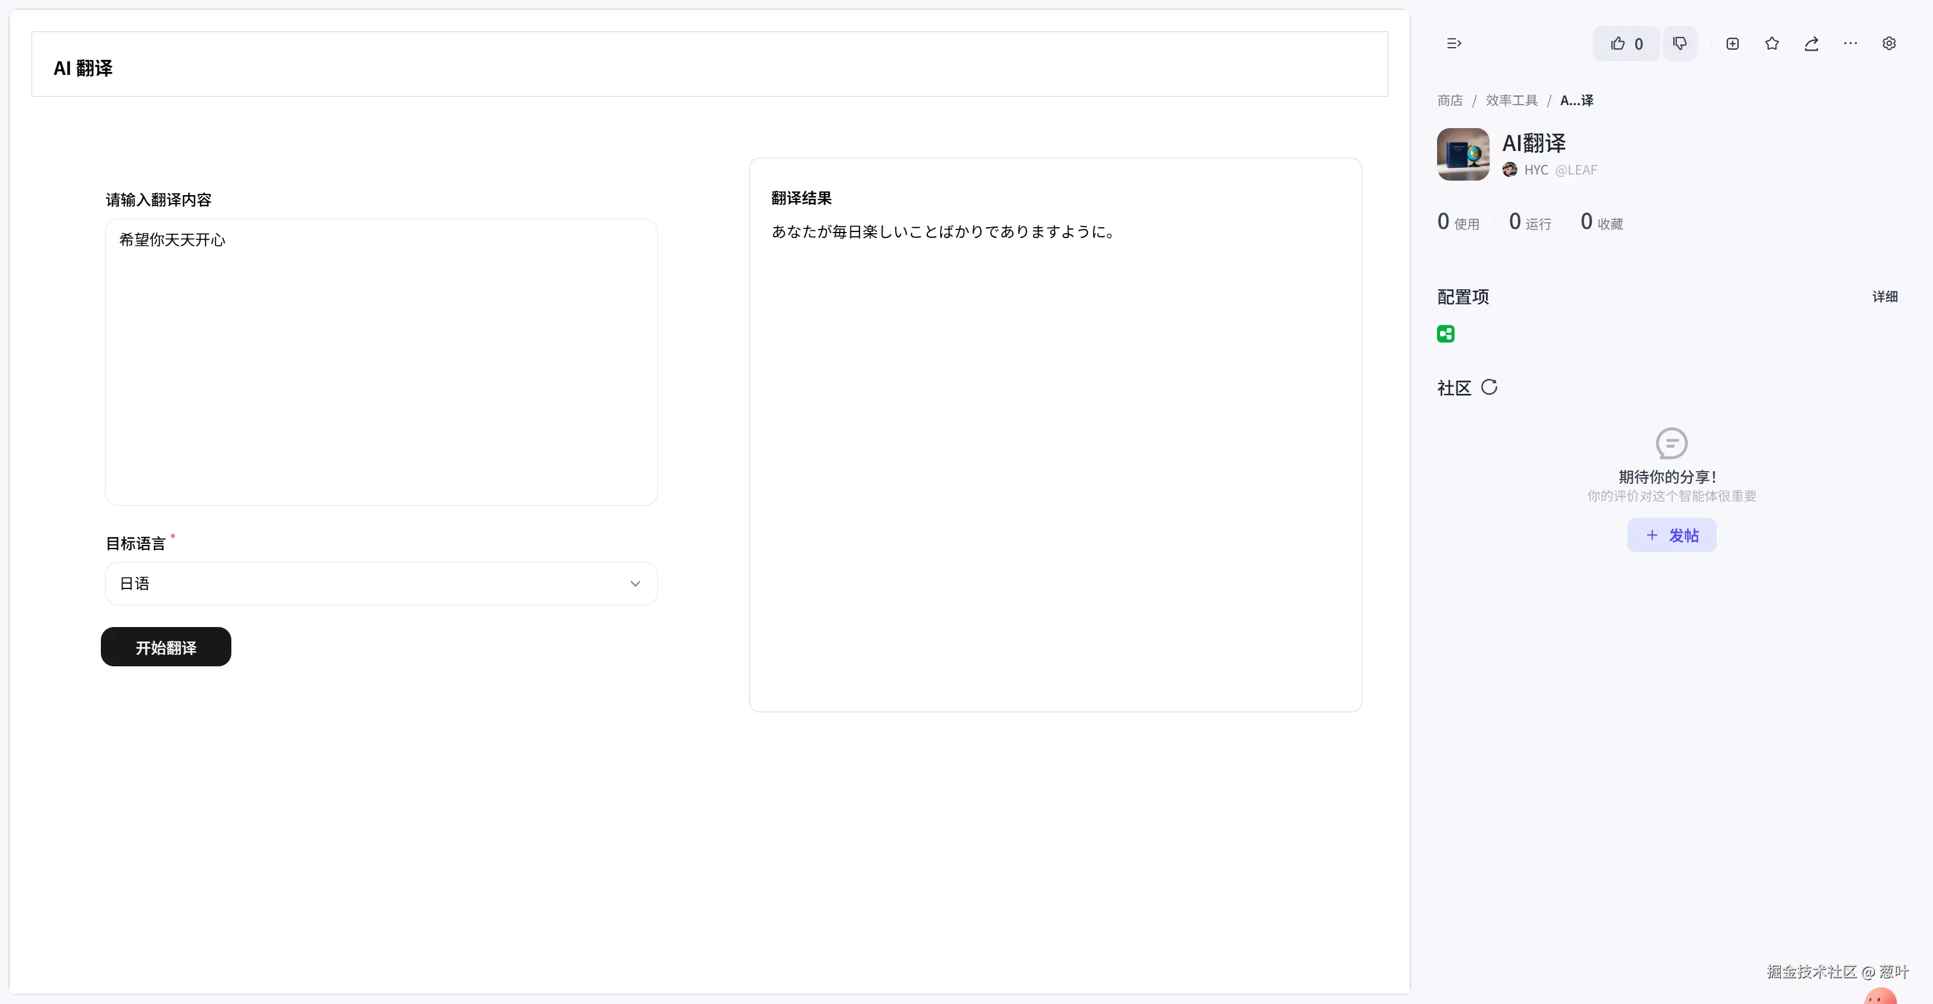
Task: Collapse the right sidebar panel icon
Action: click(1453, 43)
